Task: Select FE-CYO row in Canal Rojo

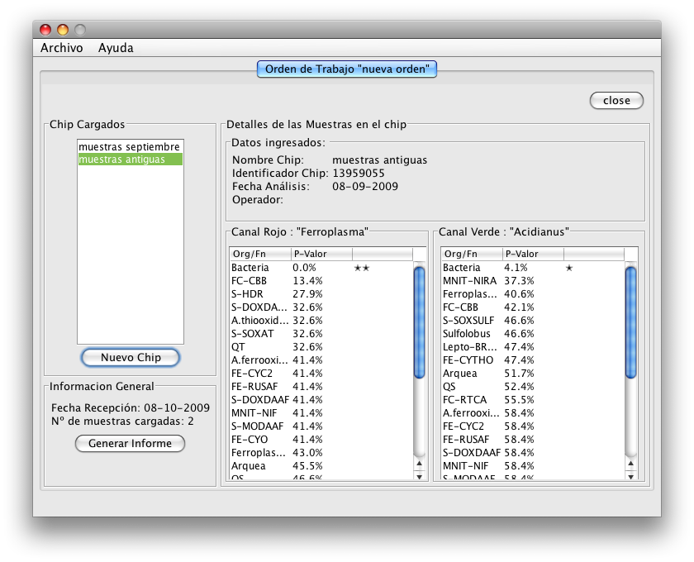Action: (321, 440)
